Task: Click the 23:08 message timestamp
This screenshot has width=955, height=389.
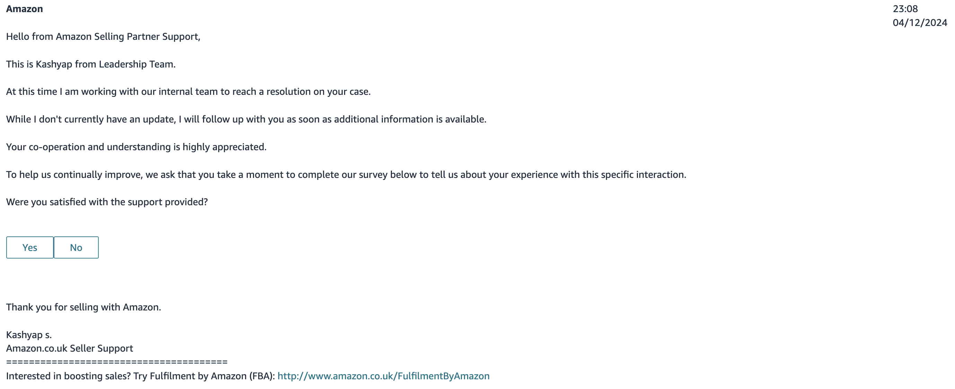Action: 905,9
